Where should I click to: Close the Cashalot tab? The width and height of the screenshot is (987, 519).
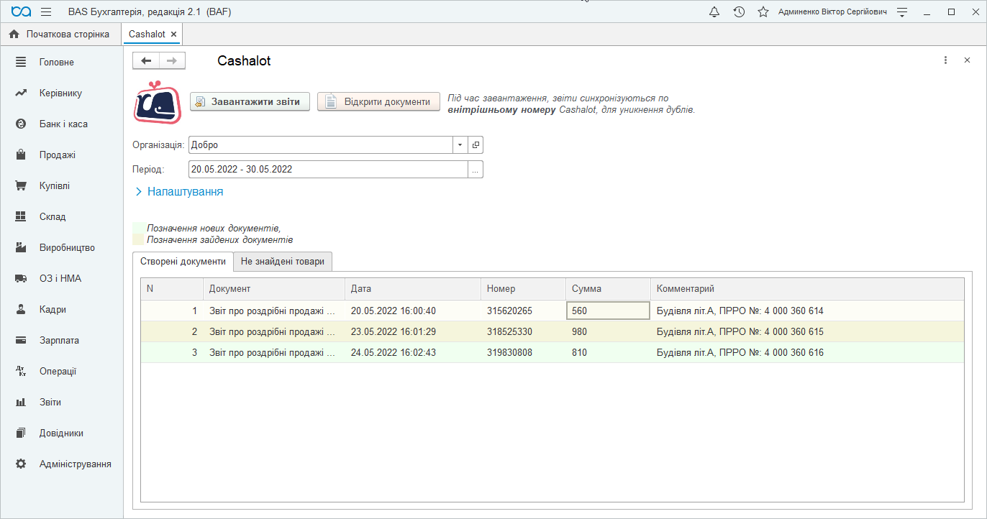[173, 35]
